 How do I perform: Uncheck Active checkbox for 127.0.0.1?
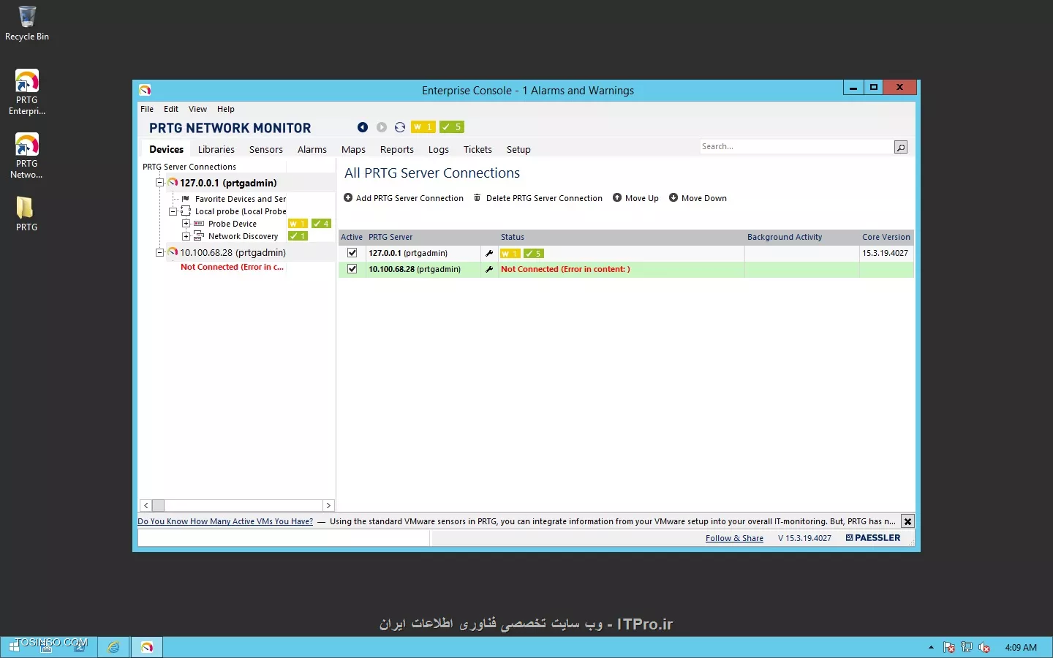[x=352, y=253]
